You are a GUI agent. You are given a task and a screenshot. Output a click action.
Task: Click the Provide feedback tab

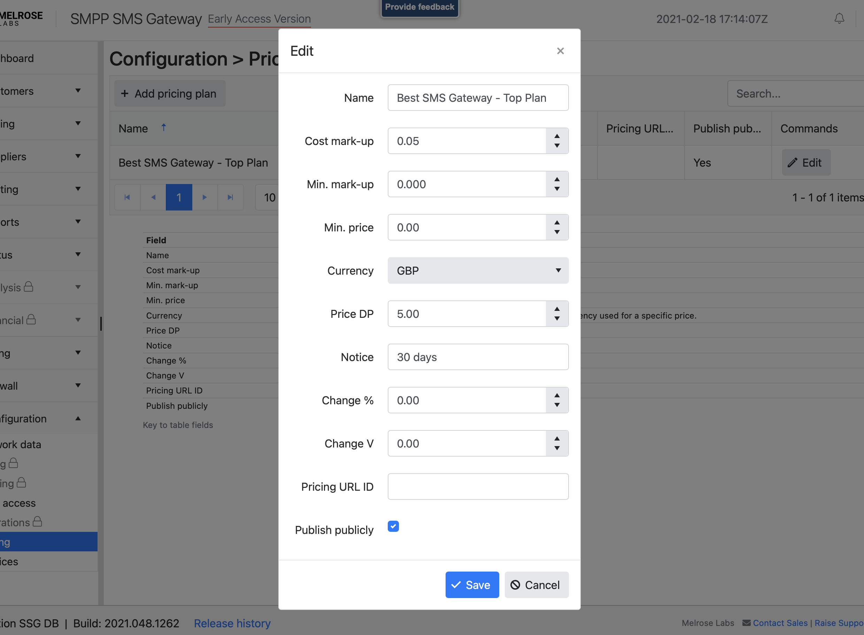point(419,7)
